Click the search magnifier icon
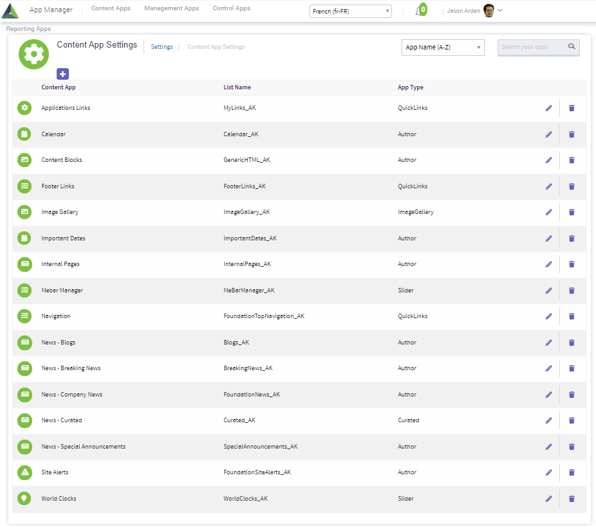The height and width of the screenshot is (527, 596). (572, 47)
